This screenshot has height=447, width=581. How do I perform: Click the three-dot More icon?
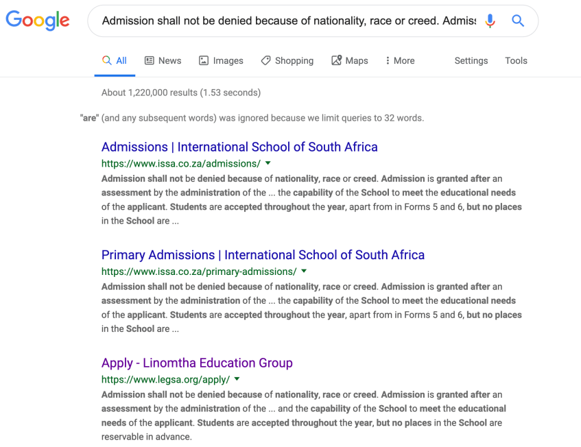click(x=388, y=60)
